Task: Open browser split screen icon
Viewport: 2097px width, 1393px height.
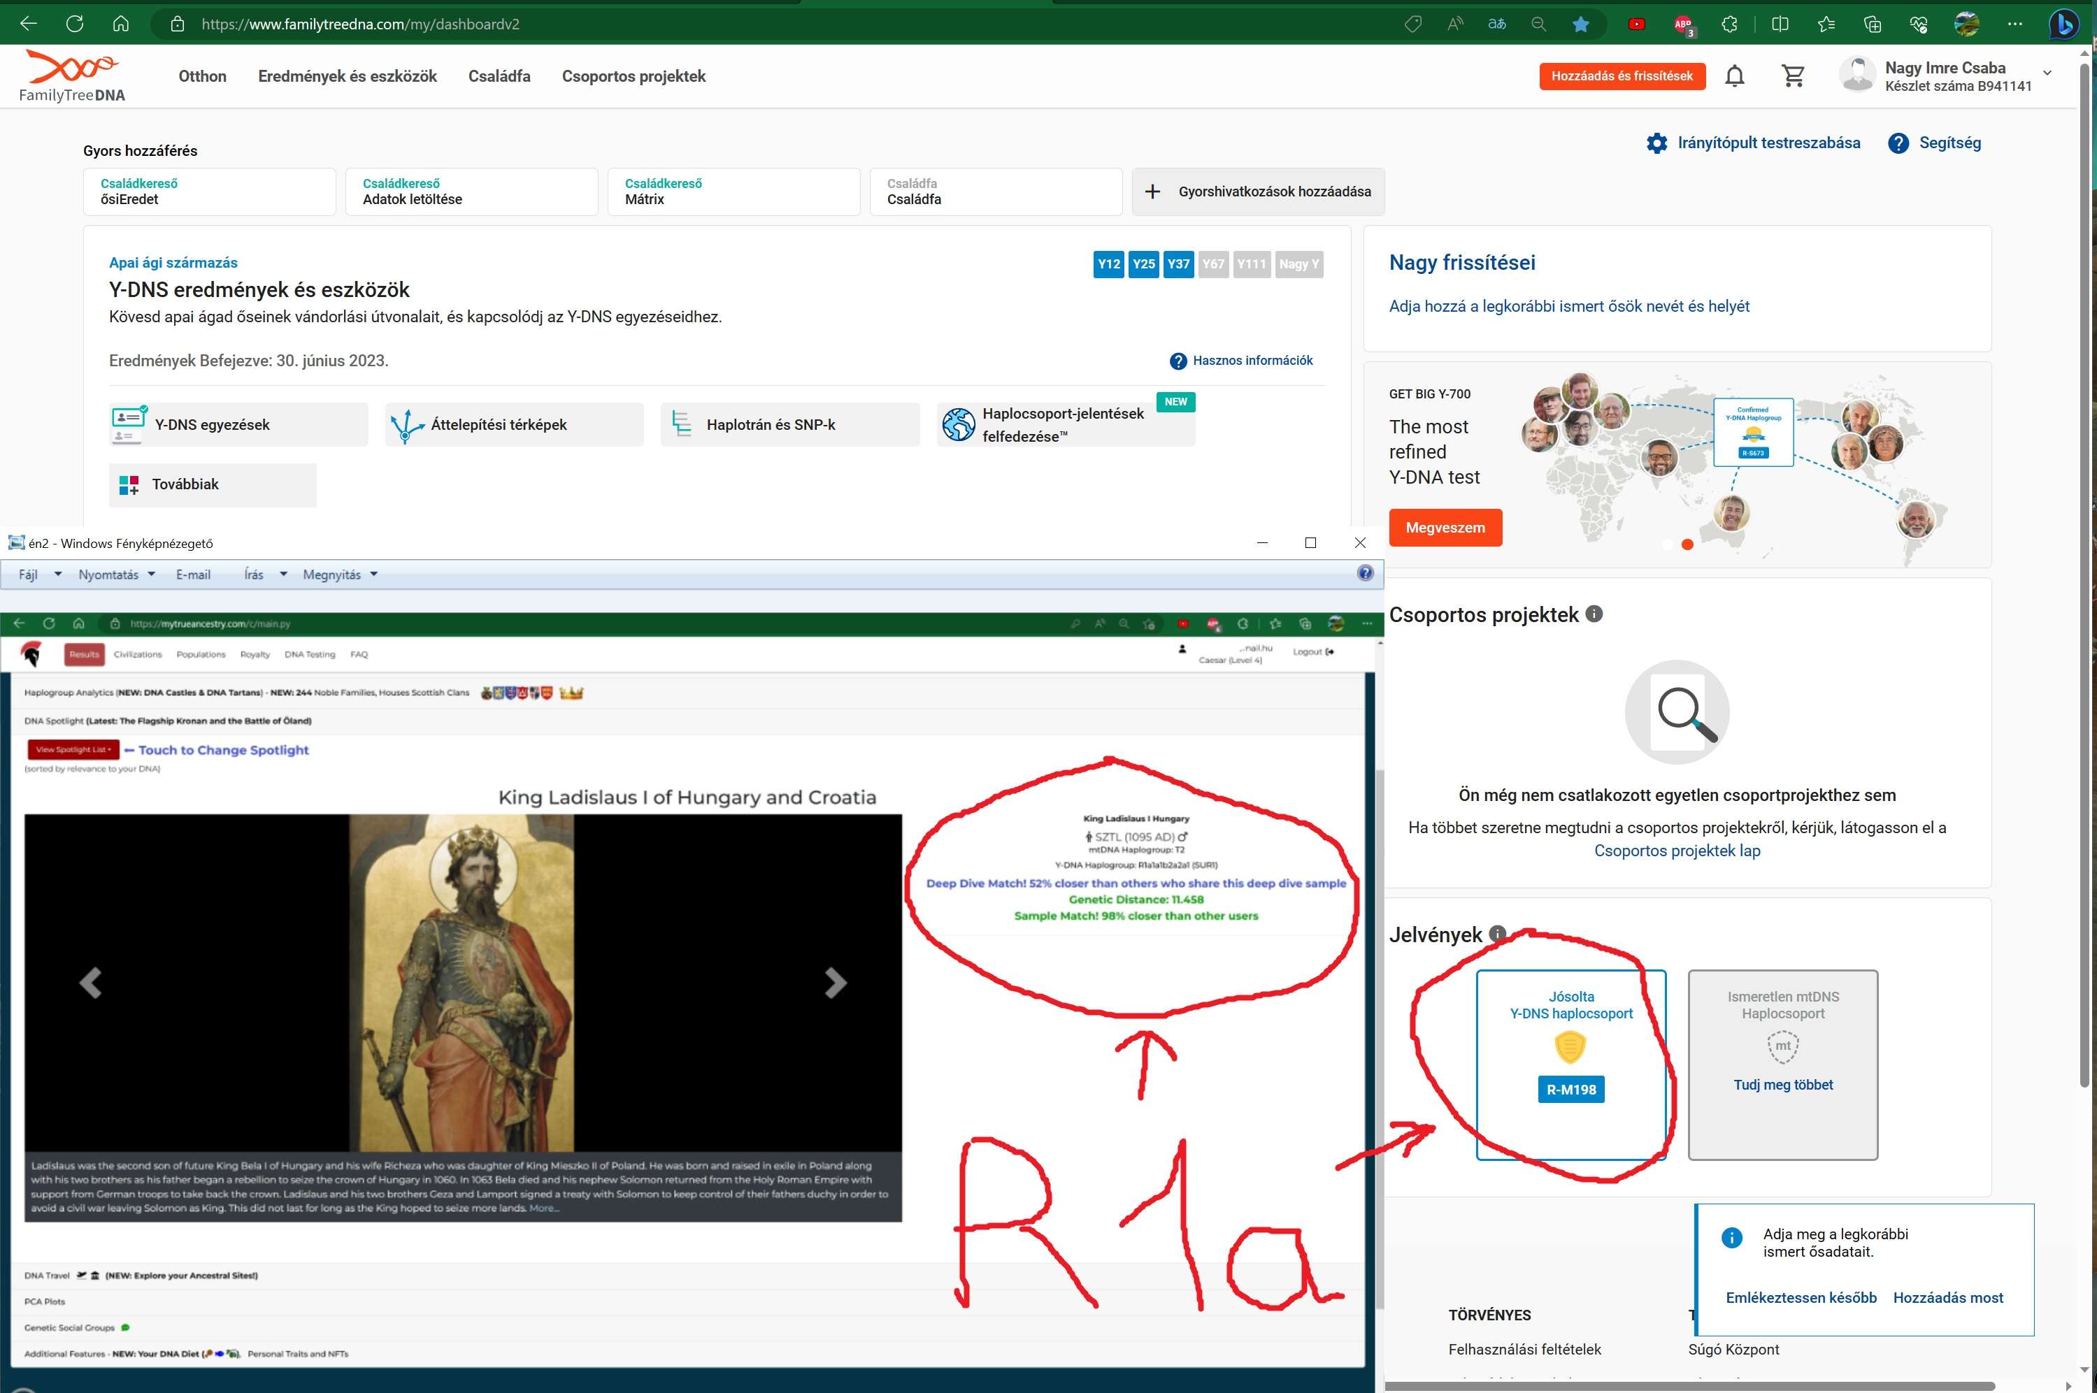Action: point(1780,24)
